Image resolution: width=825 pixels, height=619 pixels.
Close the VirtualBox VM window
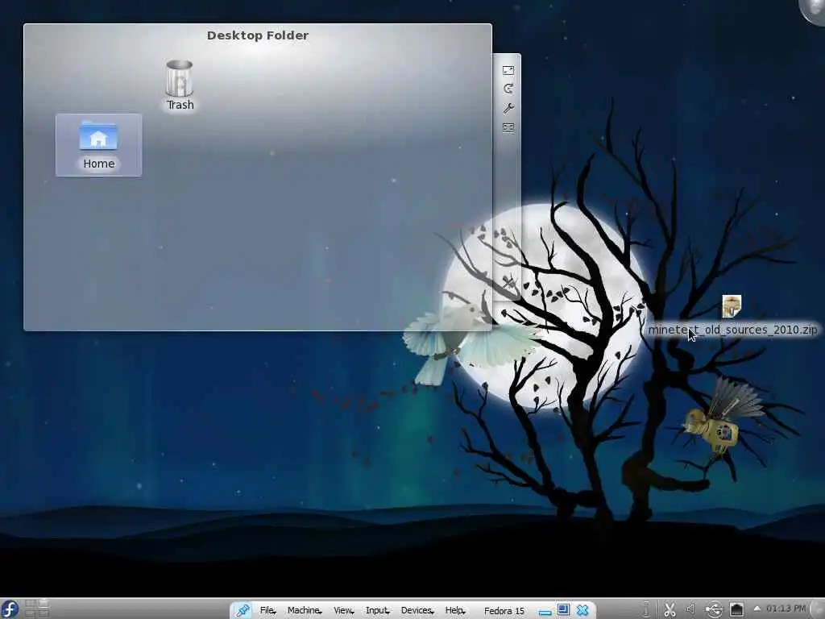pos(582,610)
